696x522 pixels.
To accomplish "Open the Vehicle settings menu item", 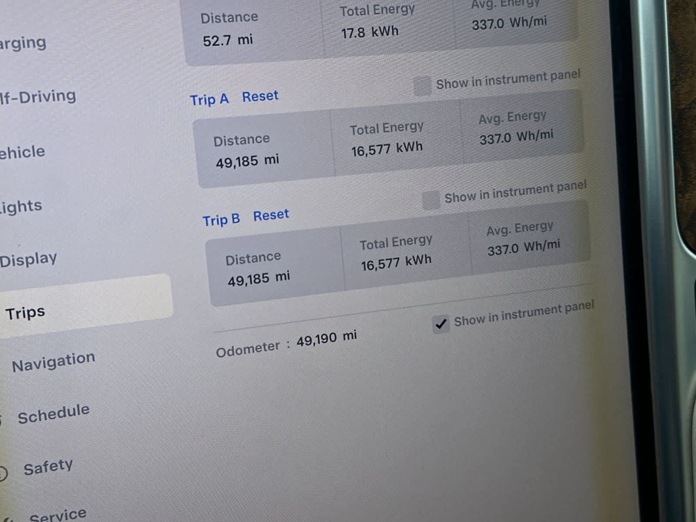I will [x=22, y=152].
